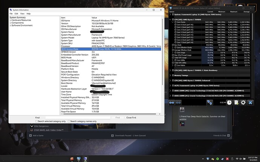Open HWiNFO sensor settings gear icon
The image size is (260, 162).
coord(243,103)
